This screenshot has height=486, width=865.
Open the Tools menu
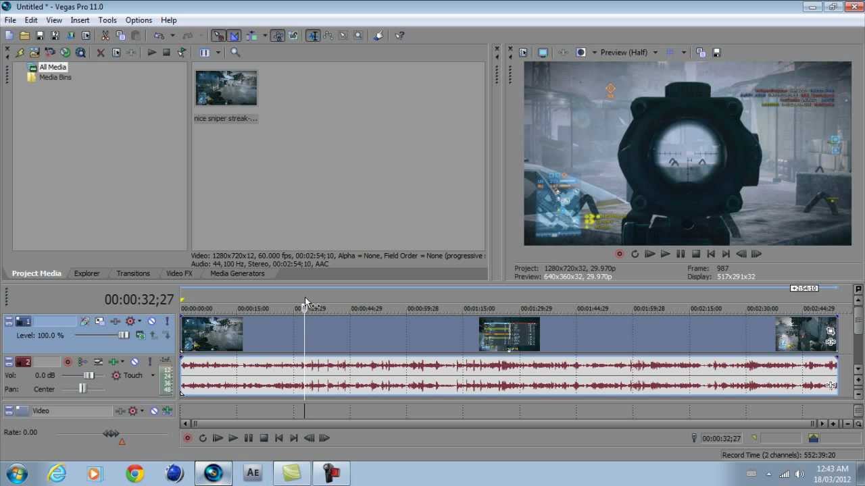[107, 20]
